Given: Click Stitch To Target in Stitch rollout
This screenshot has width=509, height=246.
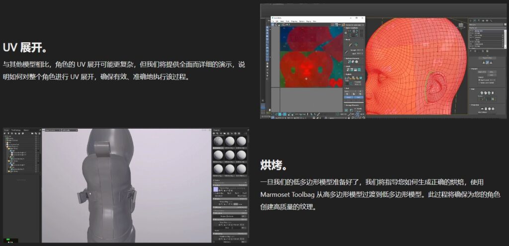Looking at the screenshot, I should (348, 70).
